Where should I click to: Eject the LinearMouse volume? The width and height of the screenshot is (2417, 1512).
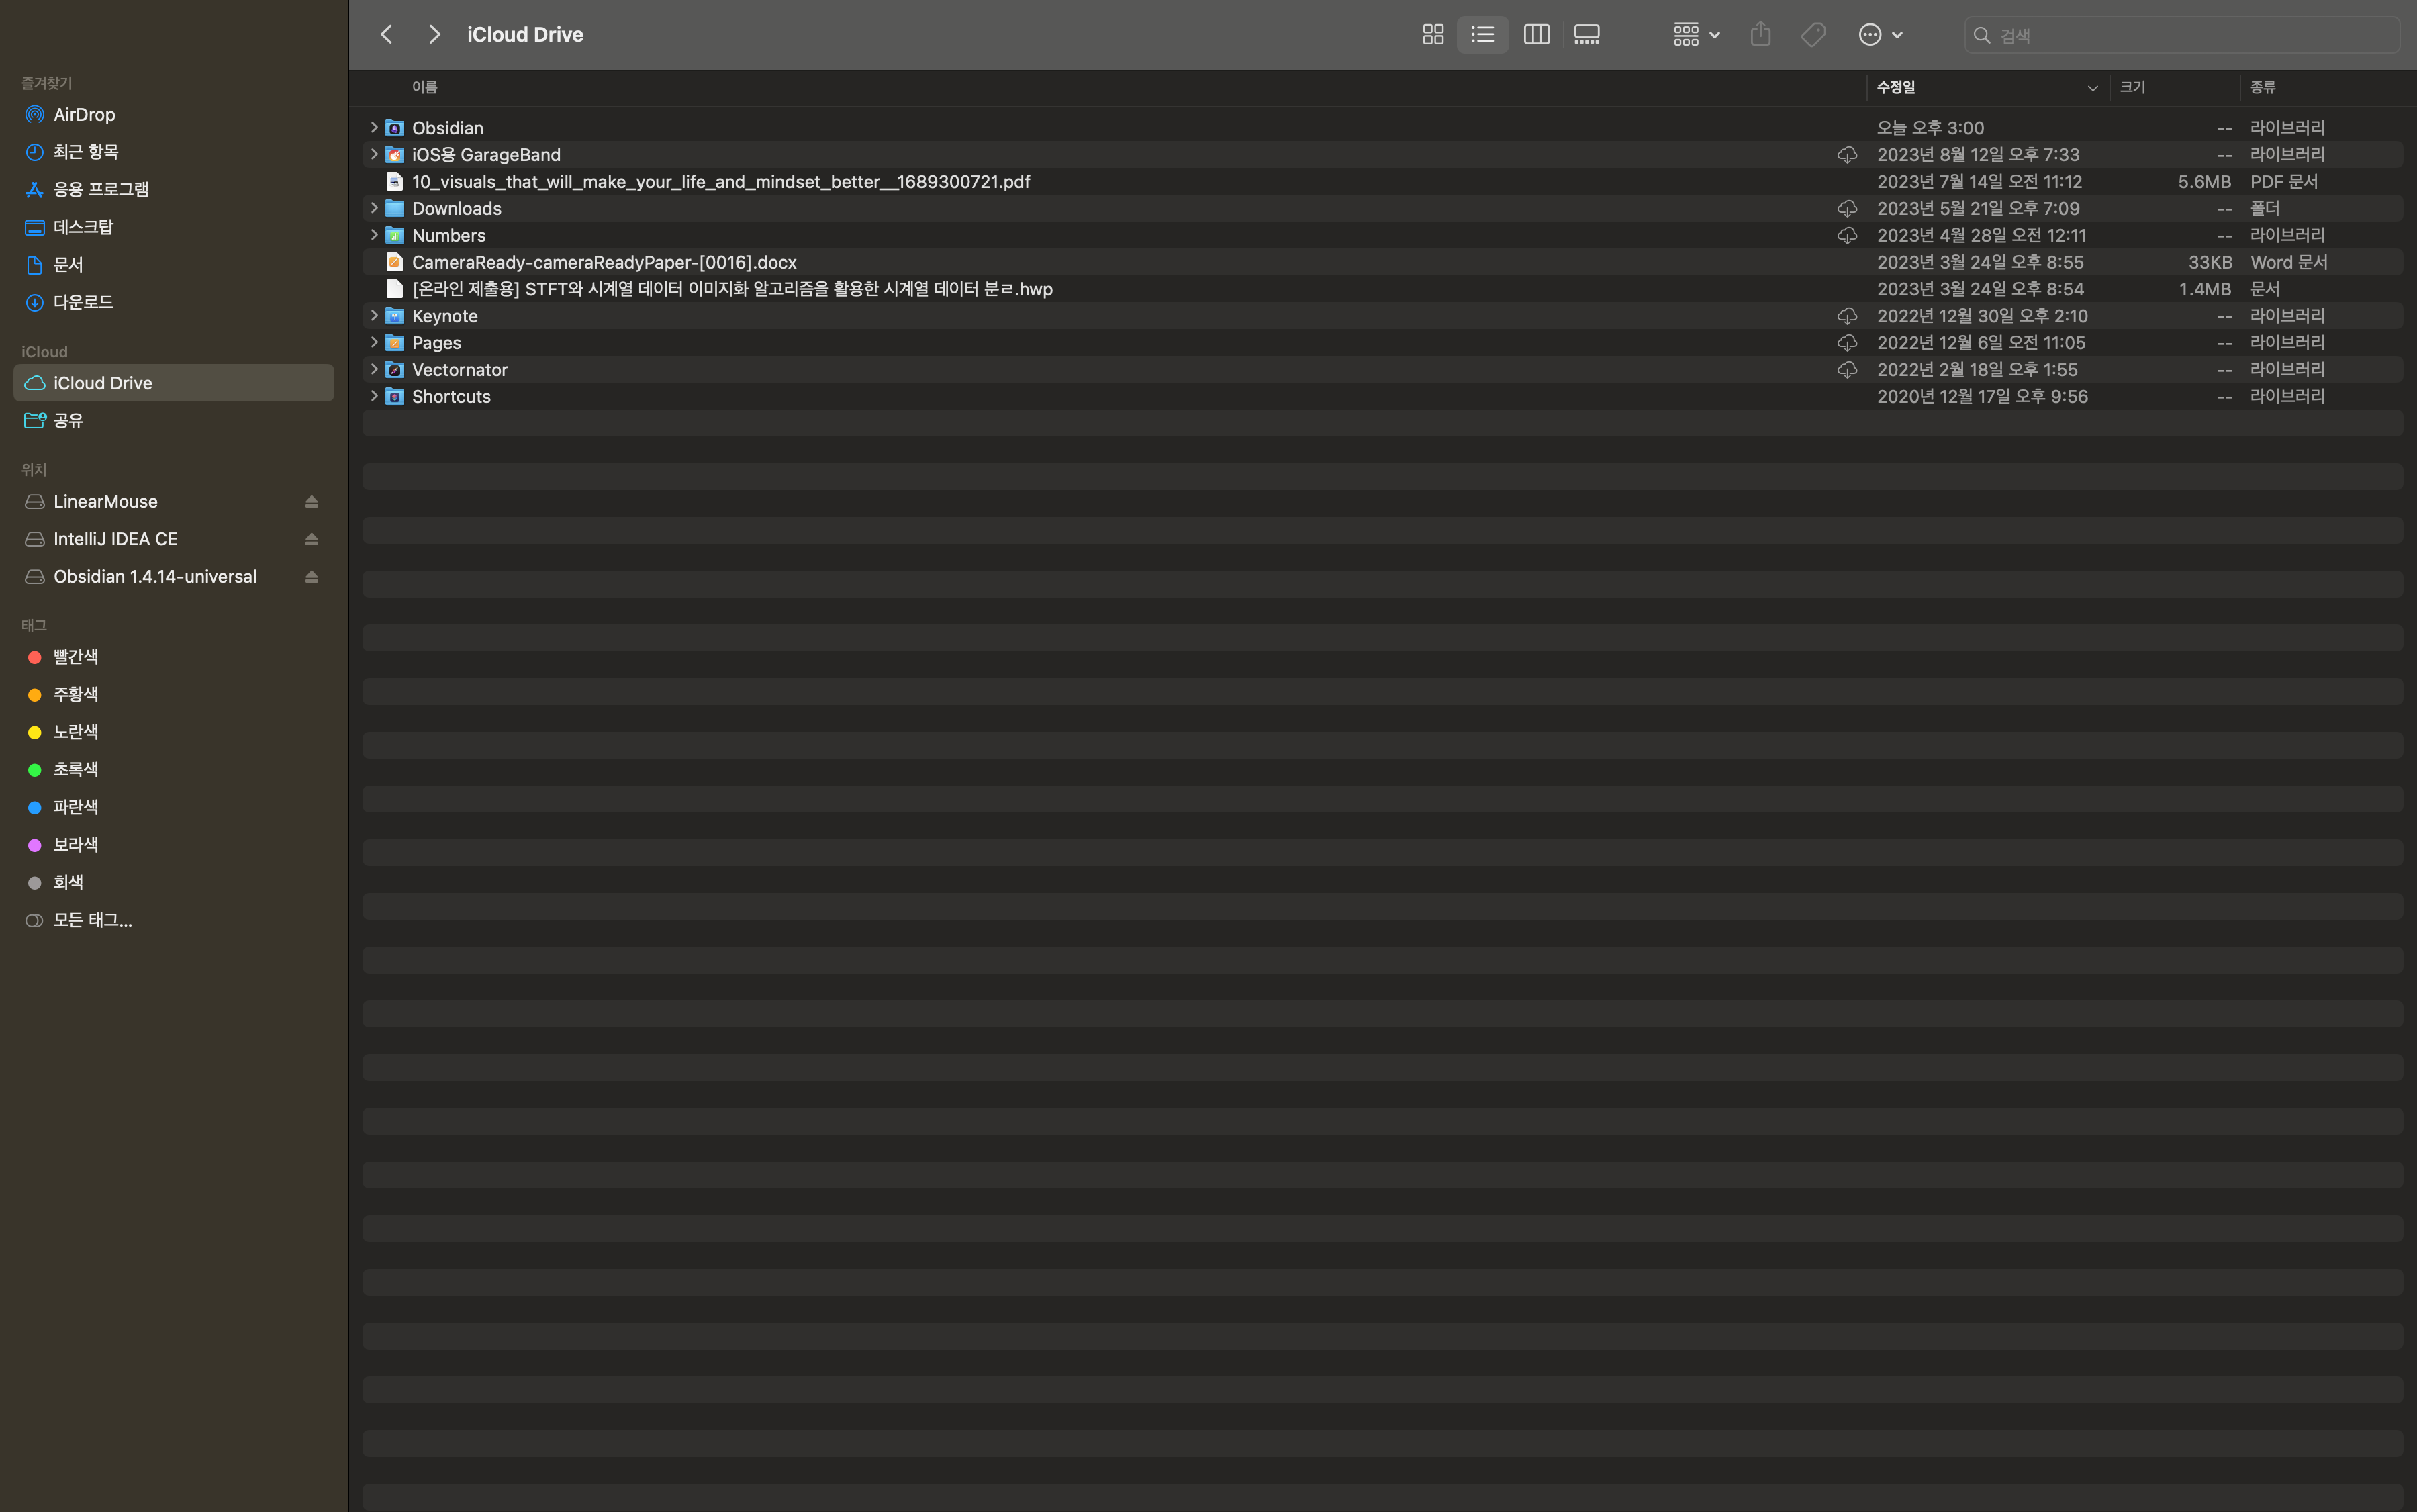[x=311, y=502]
